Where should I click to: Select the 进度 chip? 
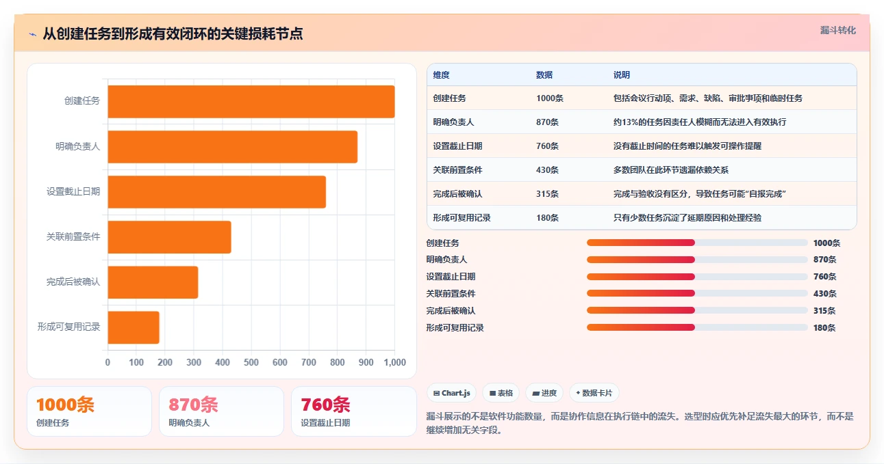tap(544, 393)
